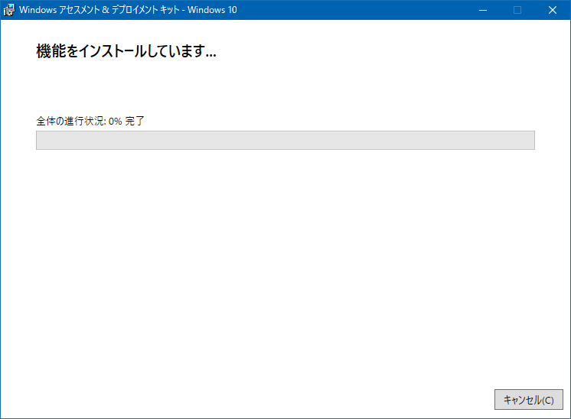Viewport: 571px width, 419px height.
Task: Cancel the installation with キャンセル(C) button
Action: 528,400
